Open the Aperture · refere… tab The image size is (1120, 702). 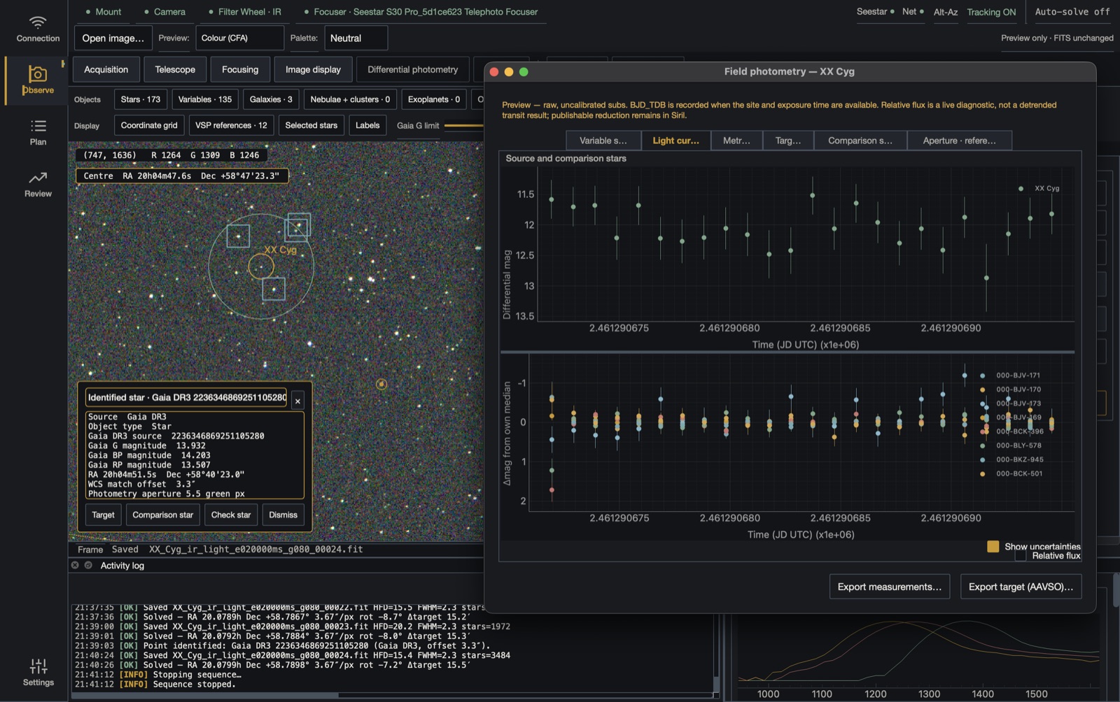click(960, 141)
